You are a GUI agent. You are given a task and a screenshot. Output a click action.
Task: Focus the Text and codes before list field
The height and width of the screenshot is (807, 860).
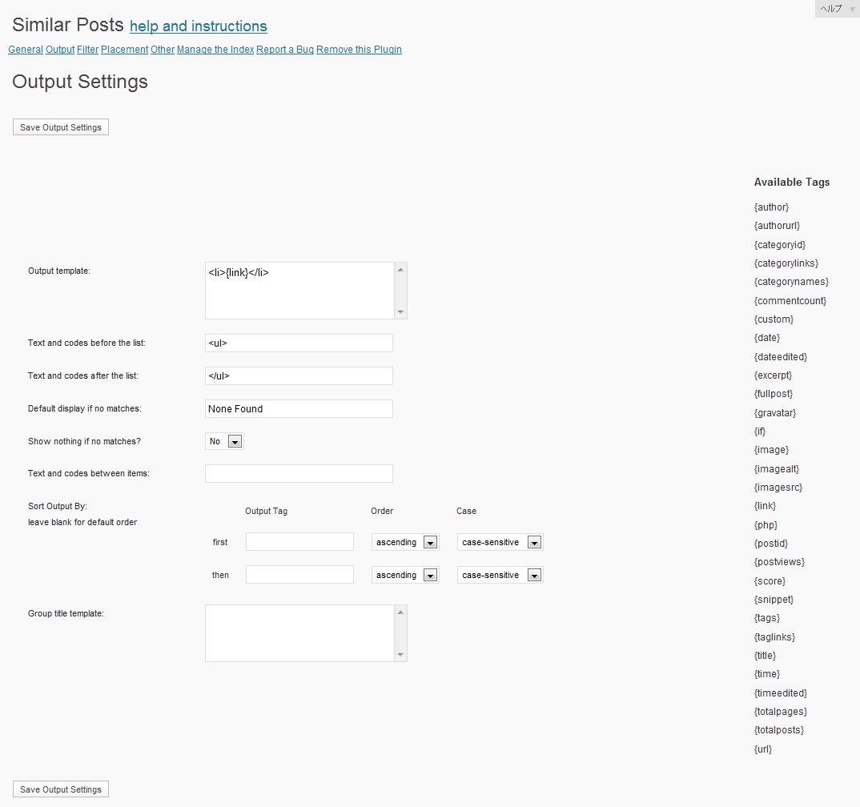point(299,343)
